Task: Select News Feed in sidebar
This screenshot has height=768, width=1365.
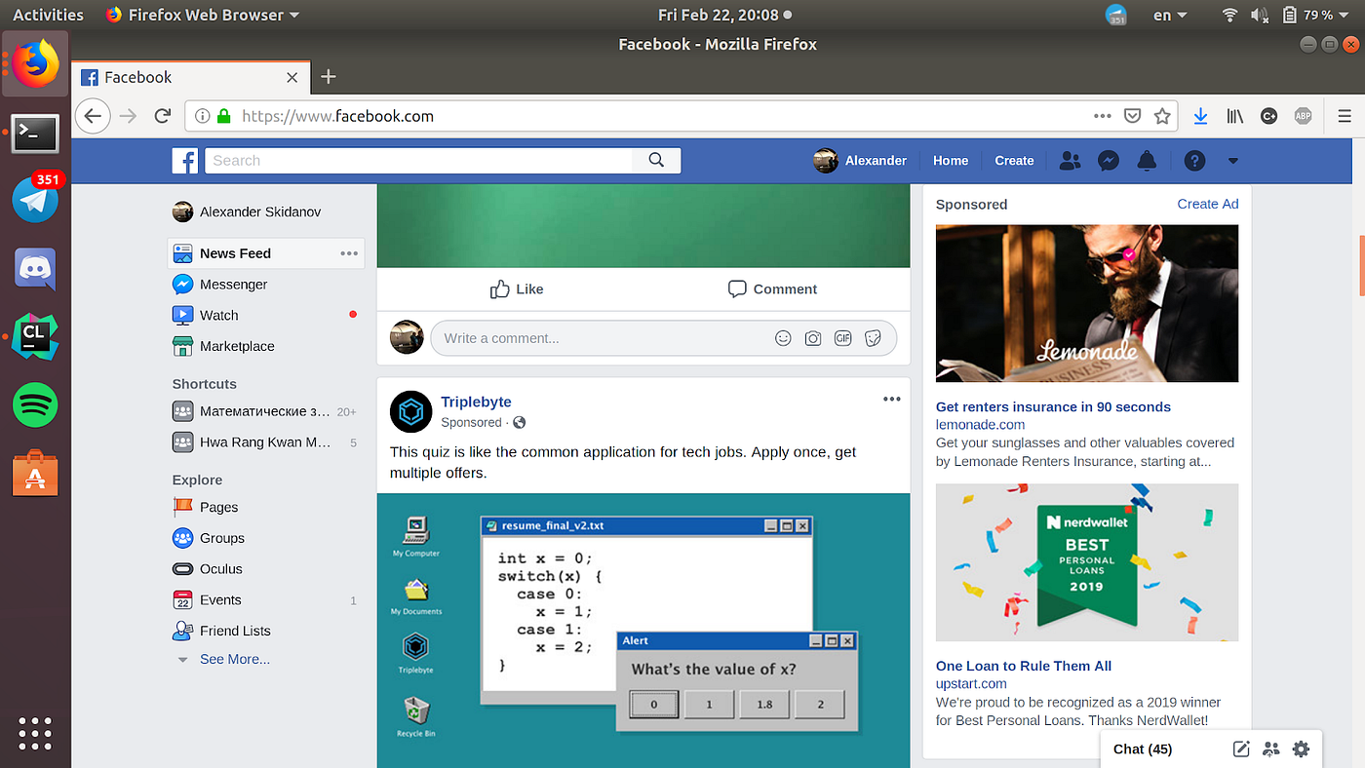Action: (x=265, y=253)
